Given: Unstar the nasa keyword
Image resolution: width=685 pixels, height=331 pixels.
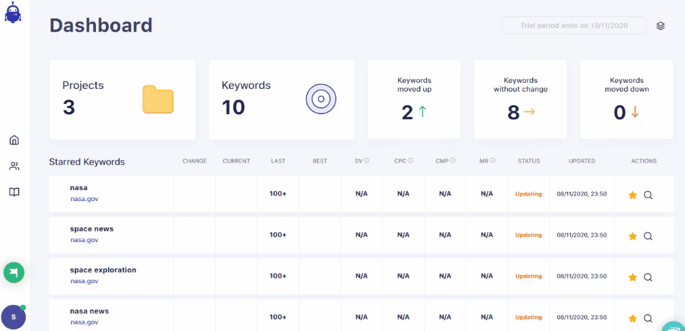Looking at the screenshot, I should click(632, 196).
